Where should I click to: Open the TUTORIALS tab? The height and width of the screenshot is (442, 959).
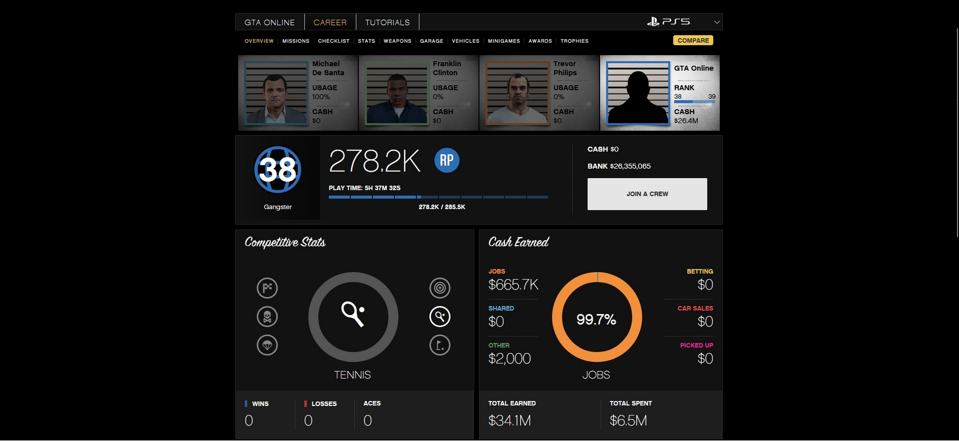click(x=387, y=22)
